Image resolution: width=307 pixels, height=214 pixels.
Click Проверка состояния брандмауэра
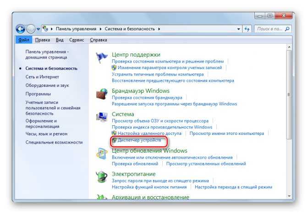click(147, 97)
